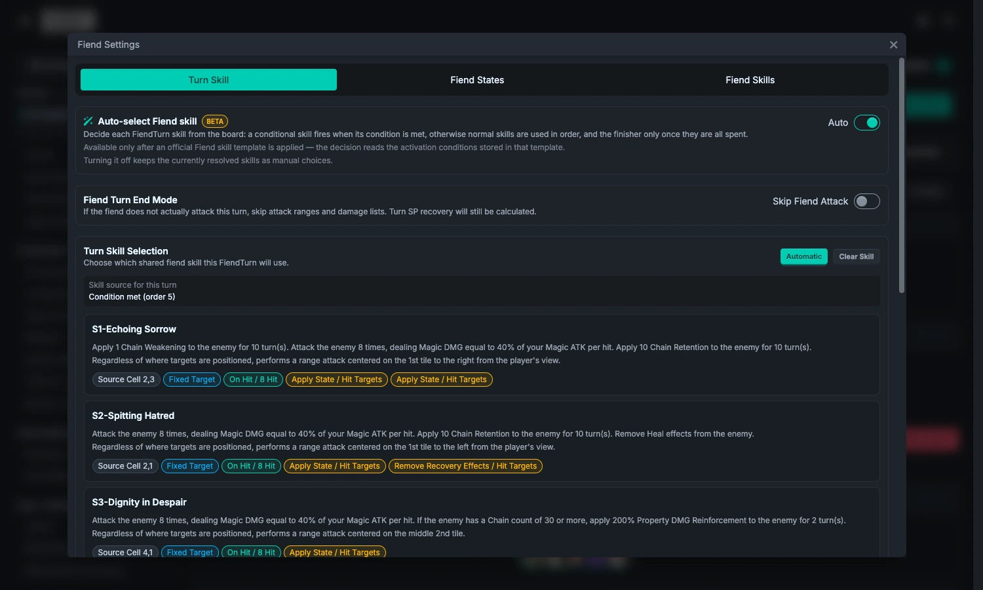This screenshot has width=983, height=590.
Task: Click the Condition met (order 5) text
Action: tap(132, 297)
